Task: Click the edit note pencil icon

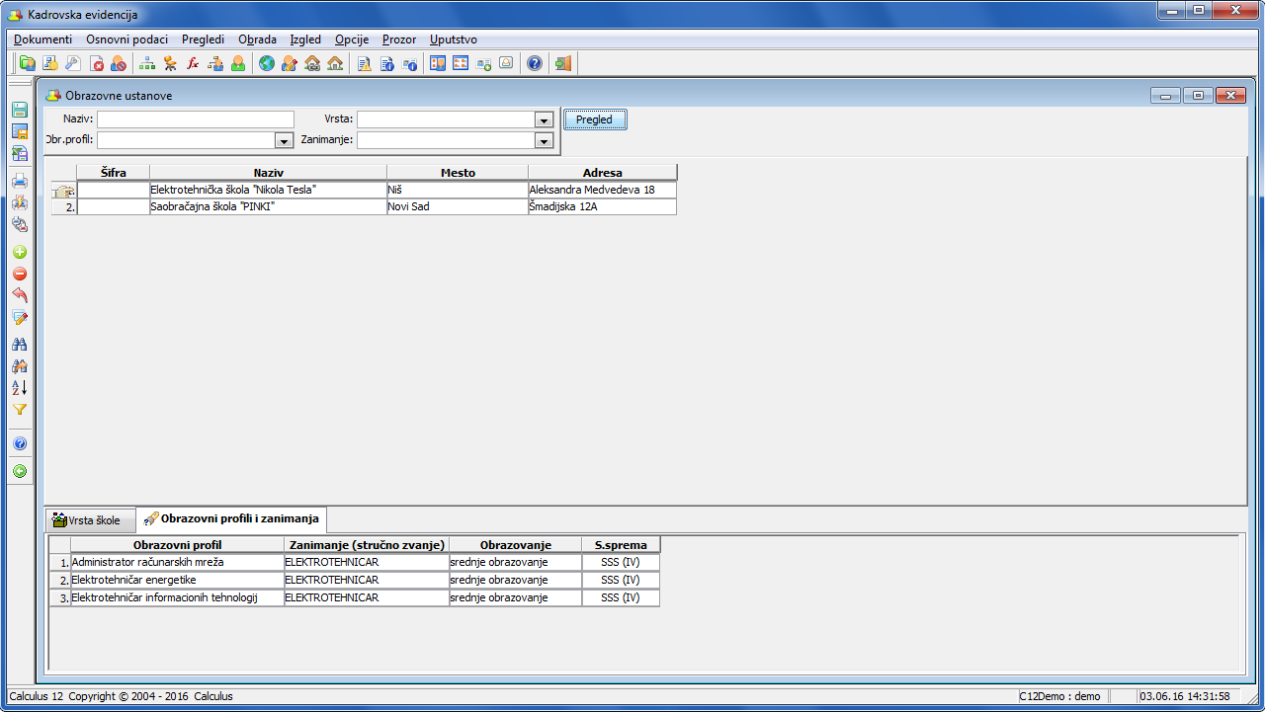Action: coord(20,318)
